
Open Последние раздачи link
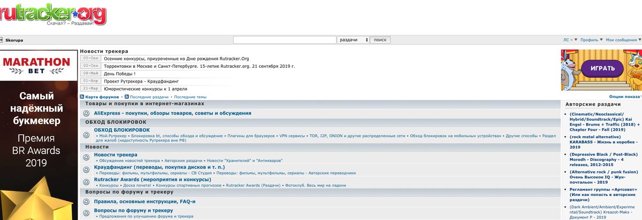[x=149, y=97]
